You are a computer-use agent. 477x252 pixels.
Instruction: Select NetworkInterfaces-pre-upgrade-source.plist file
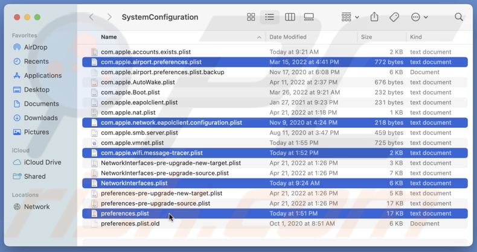(x=275, y=173)
